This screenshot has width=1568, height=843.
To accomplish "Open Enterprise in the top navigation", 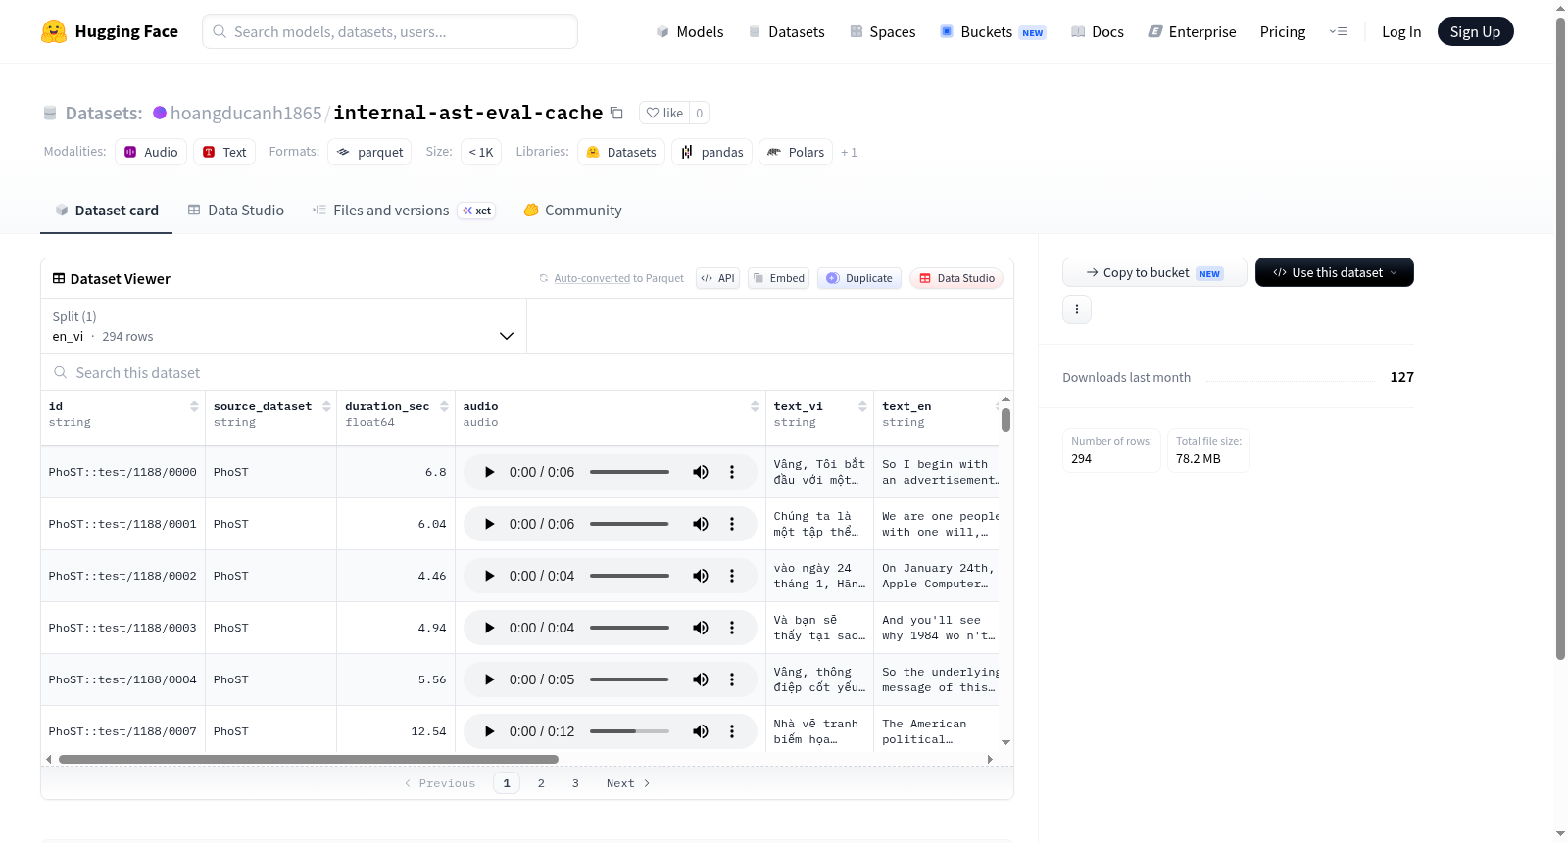I will tap(1193, 31).
